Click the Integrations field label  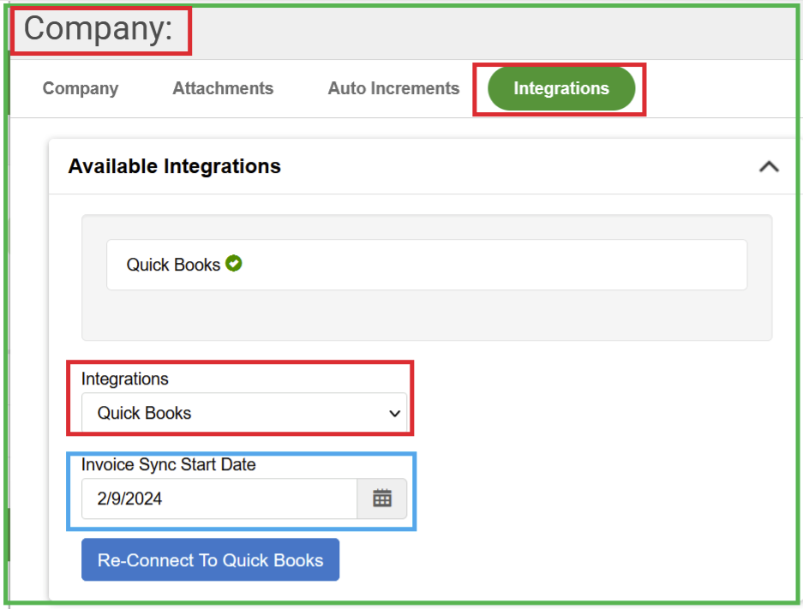pyautogui.click(x=125, y=379)
